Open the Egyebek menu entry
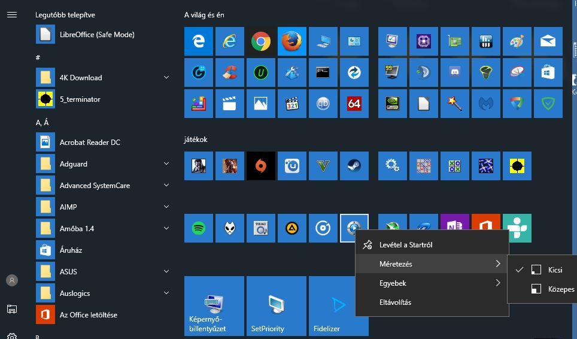The height and width of the screenshot is (339, 577). point(432,283)
